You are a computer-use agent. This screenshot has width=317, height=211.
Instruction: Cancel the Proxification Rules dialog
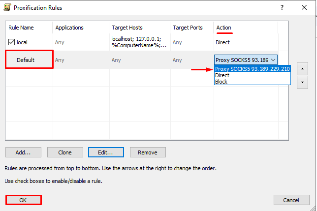pyautogui.click(x=290, y=200)
